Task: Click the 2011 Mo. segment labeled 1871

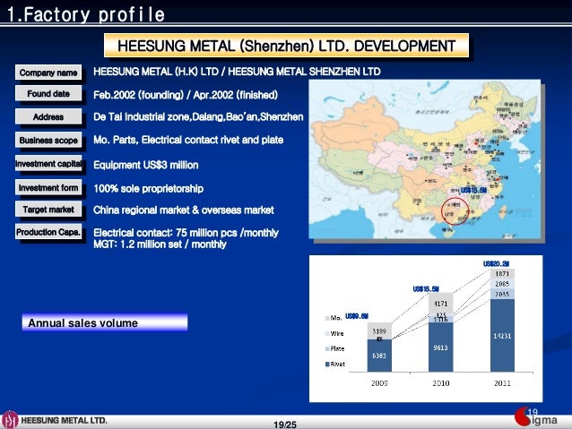Action: [502, 273]
